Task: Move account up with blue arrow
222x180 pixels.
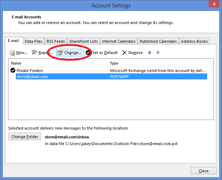Action: pyautogui.click(x=150, y=53)
